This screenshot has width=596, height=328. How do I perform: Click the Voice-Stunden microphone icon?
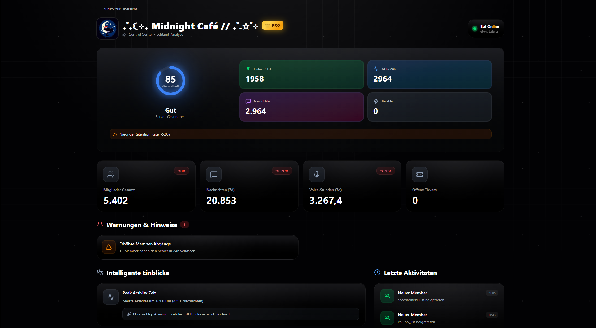[x=317, y=174]
